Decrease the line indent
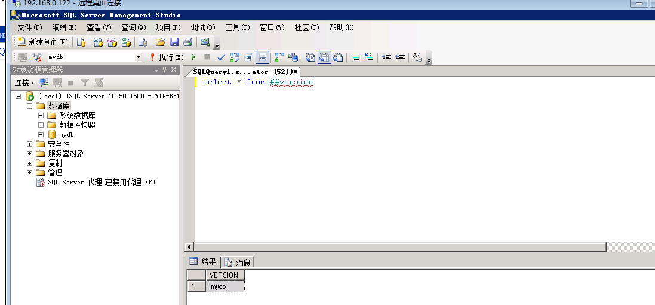 click(x=387, y=57)
